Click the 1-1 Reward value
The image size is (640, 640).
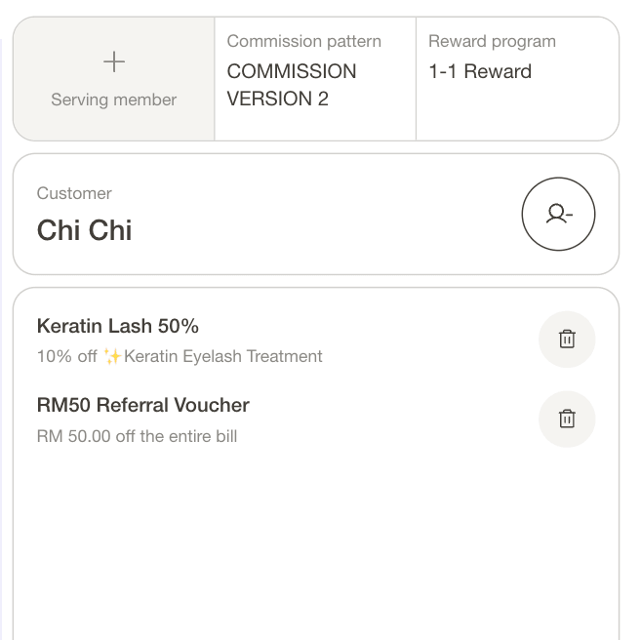tap(480, 71)
